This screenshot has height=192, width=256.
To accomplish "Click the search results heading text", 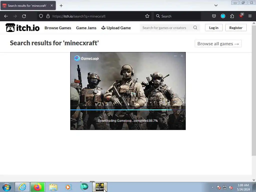I will 54,43.
